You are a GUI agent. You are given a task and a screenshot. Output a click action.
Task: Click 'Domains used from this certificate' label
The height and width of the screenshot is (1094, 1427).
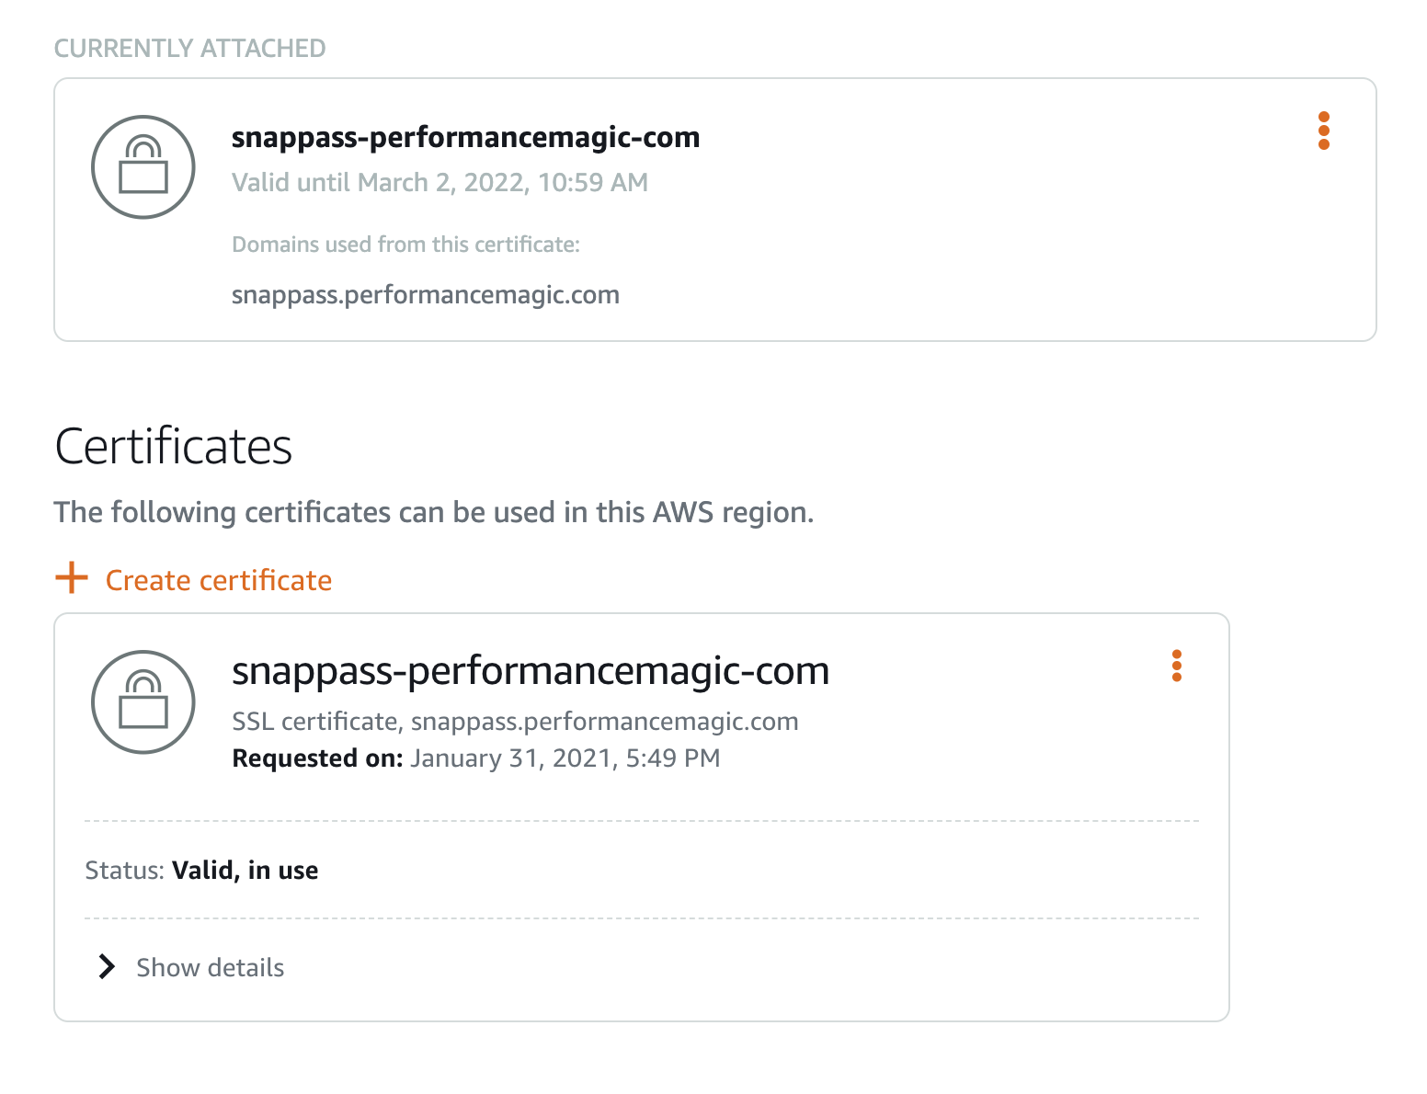click(x=405, y=245)
